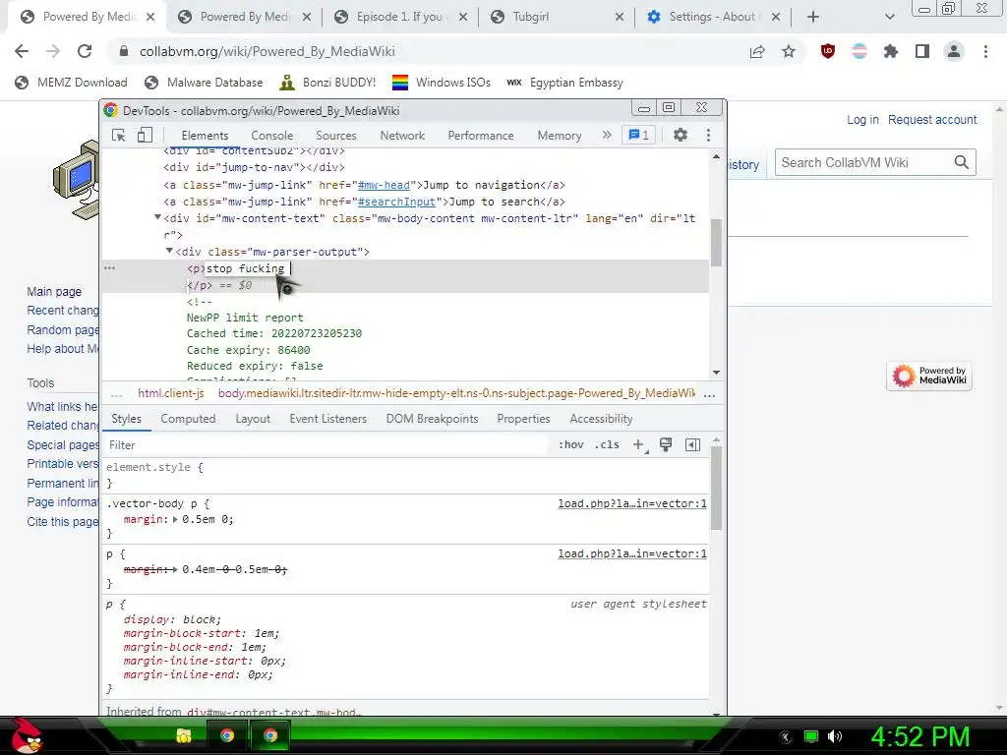This screenshot has height=755, width=1007.
Task: Show more DevTools tabs with the chevrons
Action: (607, 135)
